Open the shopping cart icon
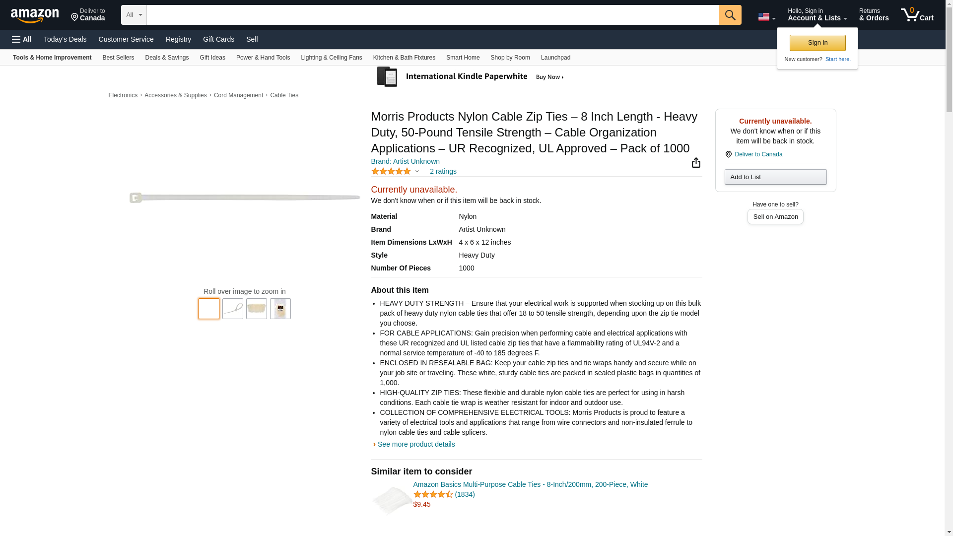The image size is (953, 536). [917, 15]
